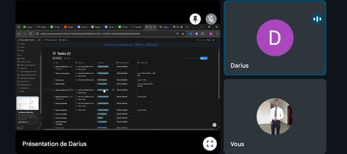The height and width of the screenshot is (154, 347).
Task: Click the help icon at sidebar bottom
Action: tap(39, 128)
